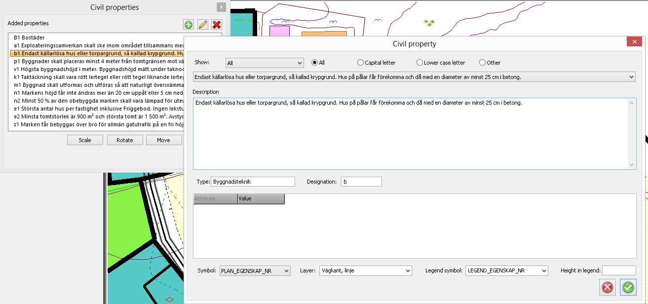Select the Capital letter radio option
Viewport: 648px width, 304px height.
click(x=360, y=63)
